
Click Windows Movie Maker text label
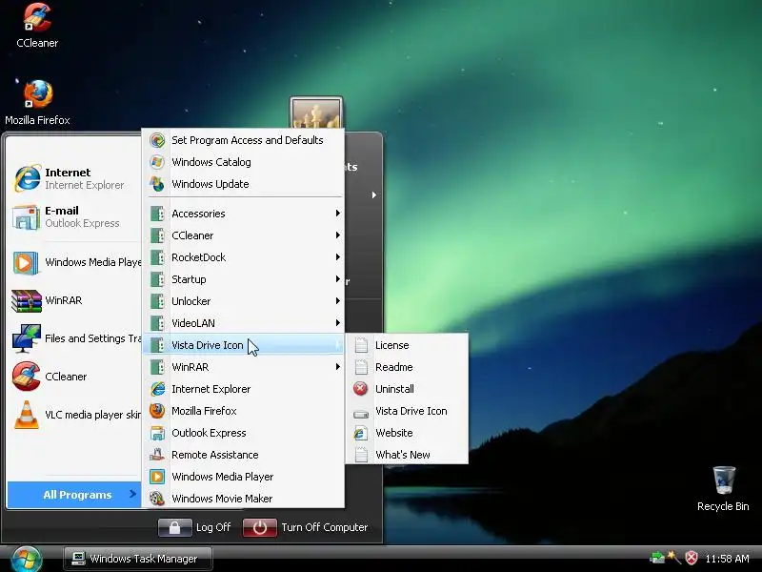[222, 499]
